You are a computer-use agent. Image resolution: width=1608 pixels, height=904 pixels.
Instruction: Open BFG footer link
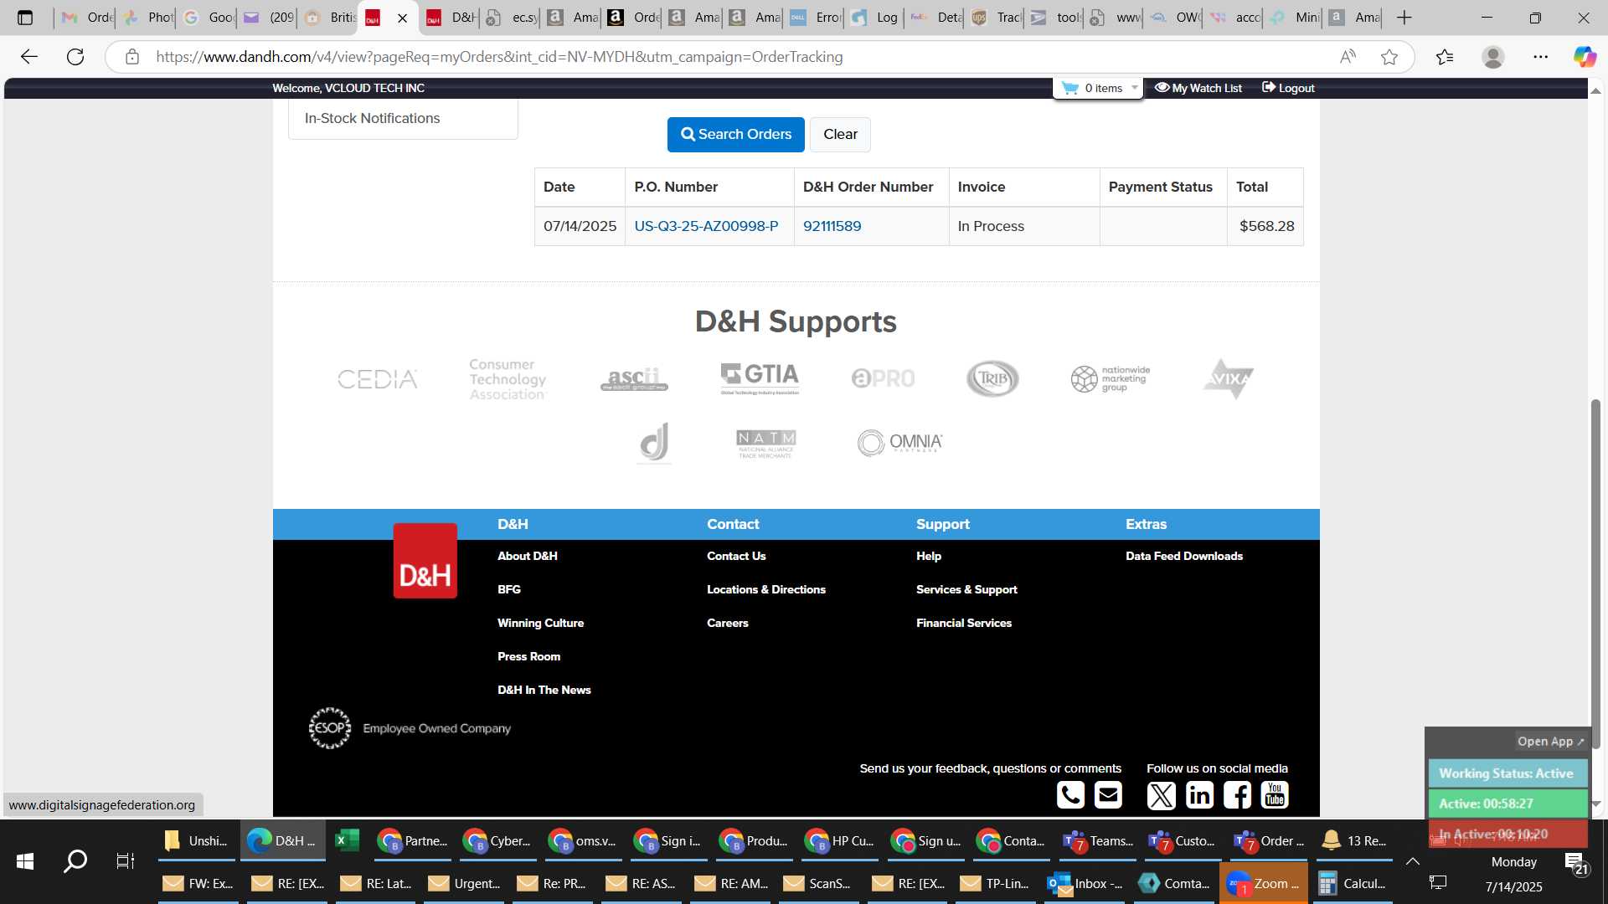coord(508,589)
